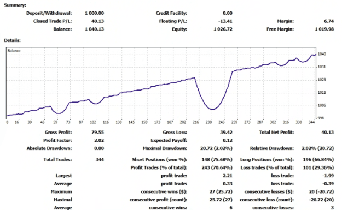
Task: Click the Total Trades value 344
Action: pyautogui.click(x=100, y=160)
